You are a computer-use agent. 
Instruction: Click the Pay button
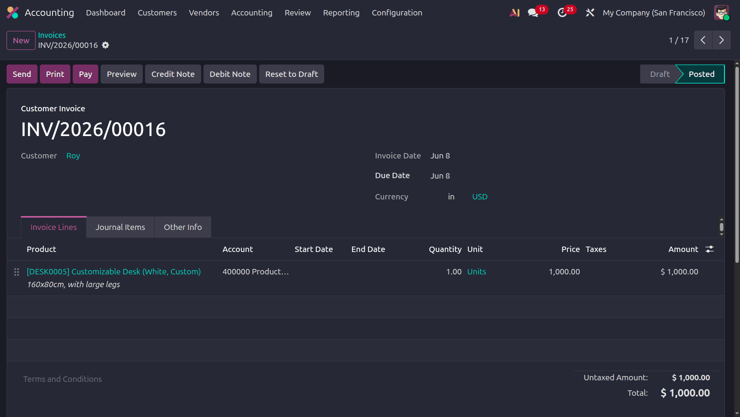[85, 74]
